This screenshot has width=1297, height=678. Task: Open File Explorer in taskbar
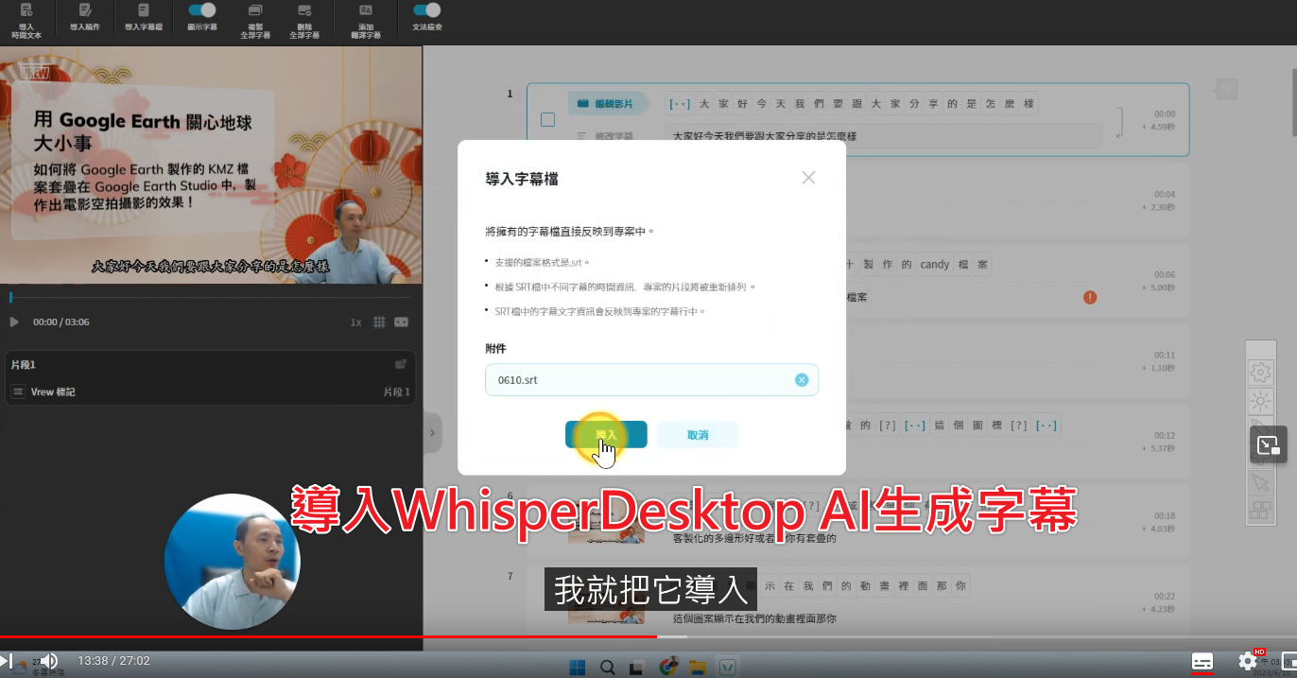[698, 668]
